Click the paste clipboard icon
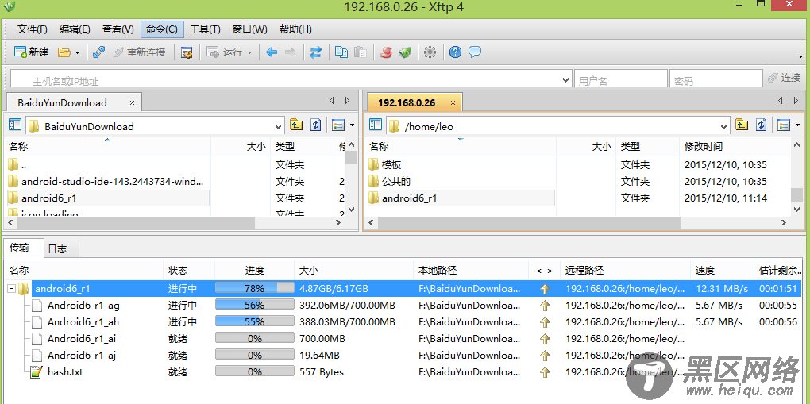This screenshot has height=404, width=810. (x=361, y=52)
